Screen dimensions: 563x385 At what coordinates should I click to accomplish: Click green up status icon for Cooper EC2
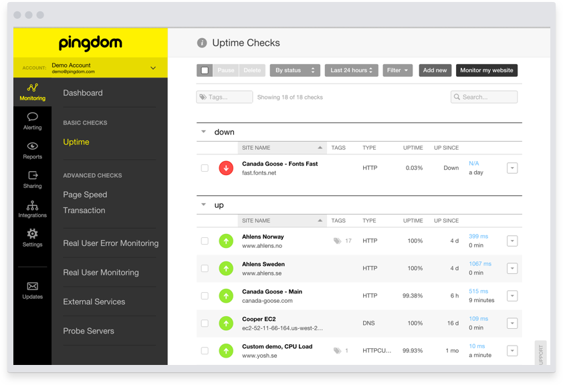tap(226, 324)
